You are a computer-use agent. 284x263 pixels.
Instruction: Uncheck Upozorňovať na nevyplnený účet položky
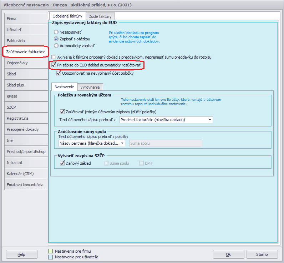click(59, 73)
